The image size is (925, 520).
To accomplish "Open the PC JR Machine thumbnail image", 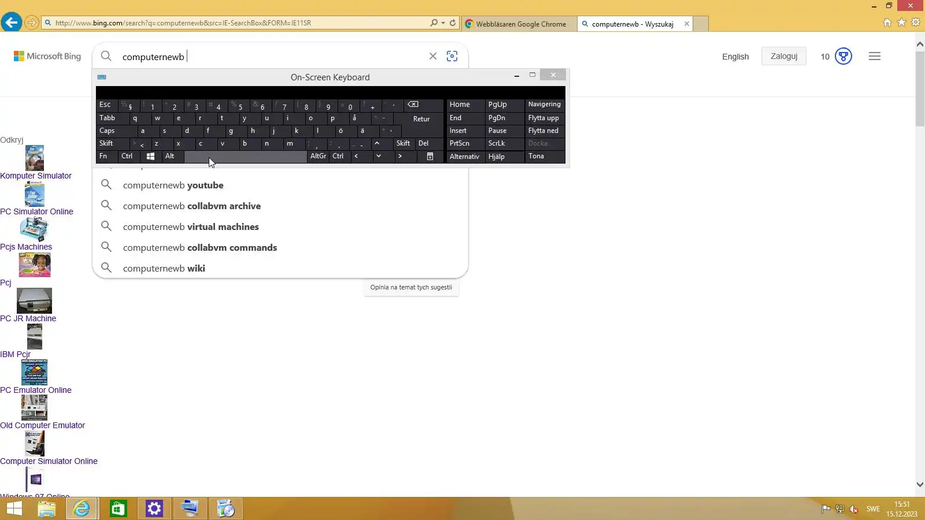I will tap(34, 300).
